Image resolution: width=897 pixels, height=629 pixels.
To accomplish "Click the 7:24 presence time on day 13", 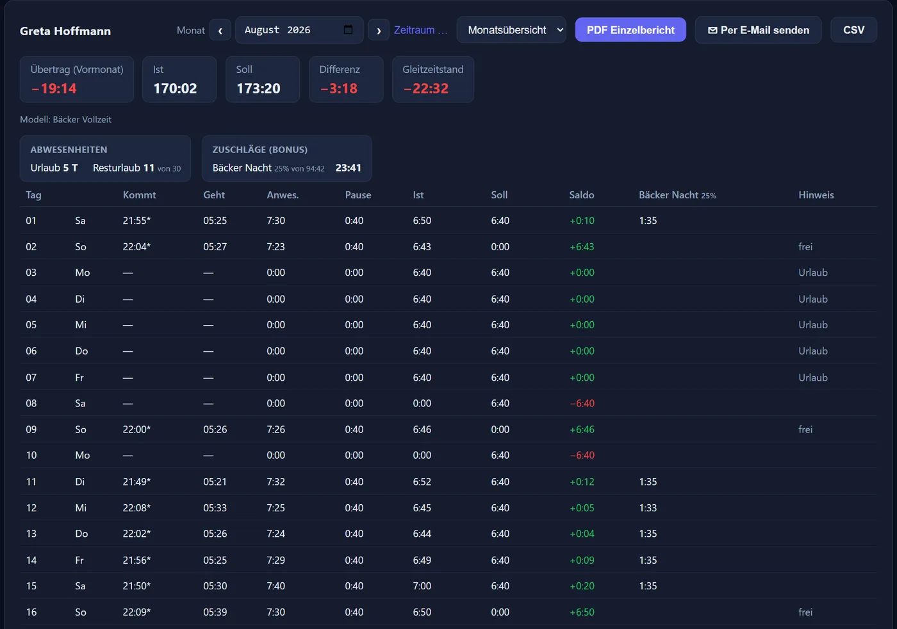I will point(276,534).
